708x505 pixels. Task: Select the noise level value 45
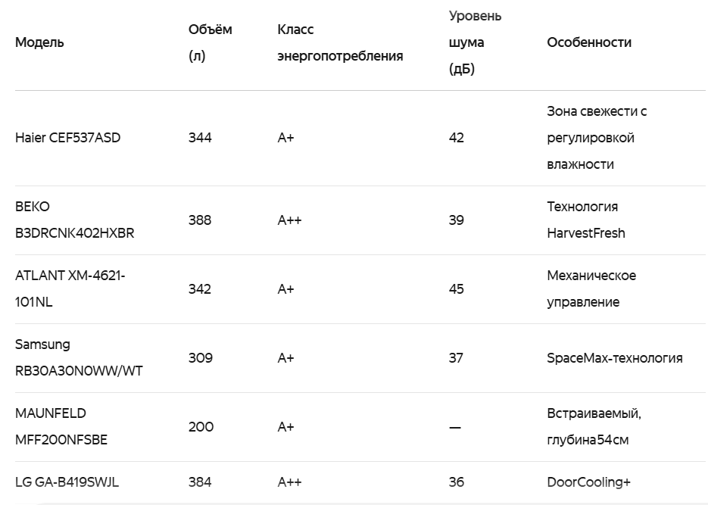(456, 288)
